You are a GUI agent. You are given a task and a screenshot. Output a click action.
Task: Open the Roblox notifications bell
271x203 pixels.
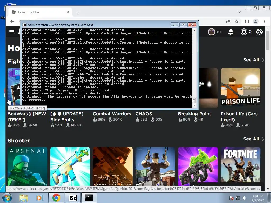231,32
